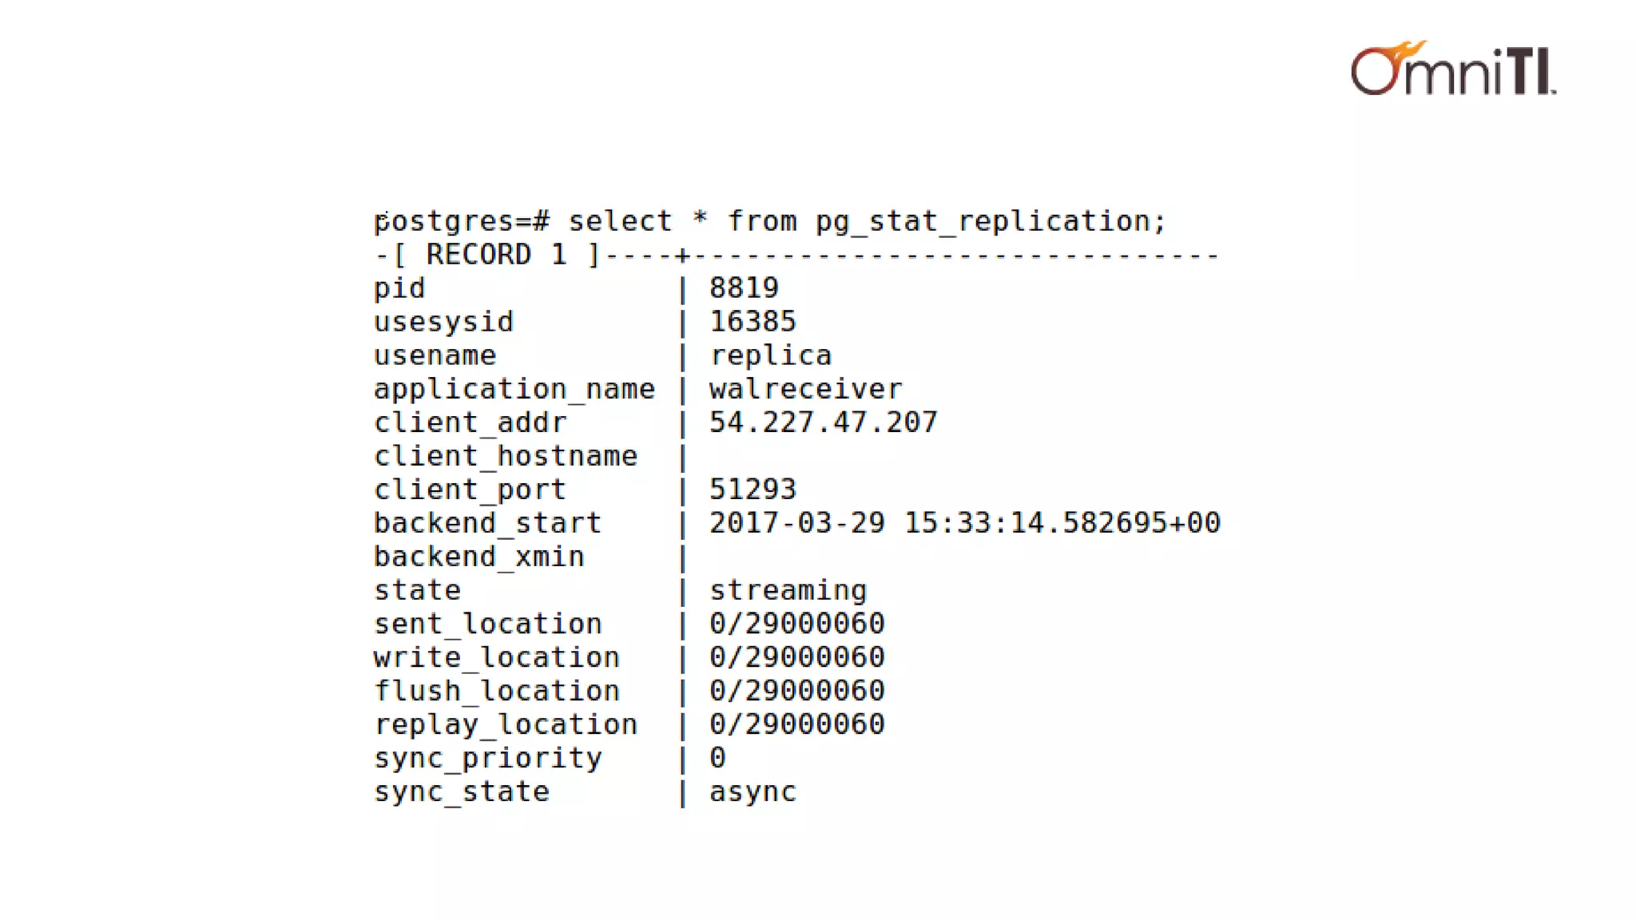Click the usename value replica
1636x920 pixels.
771,355
